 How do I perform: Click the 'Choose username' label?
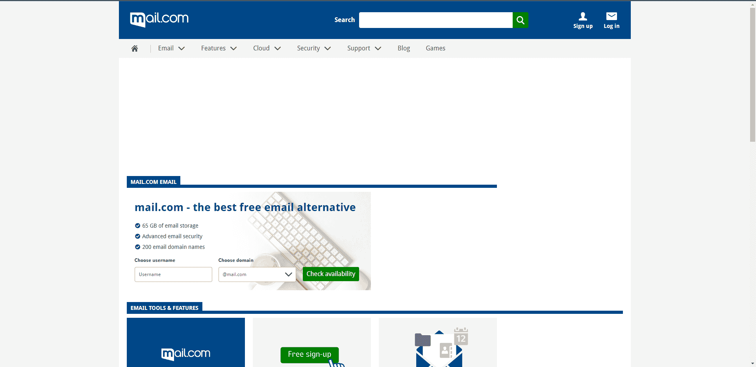point(155,260)
